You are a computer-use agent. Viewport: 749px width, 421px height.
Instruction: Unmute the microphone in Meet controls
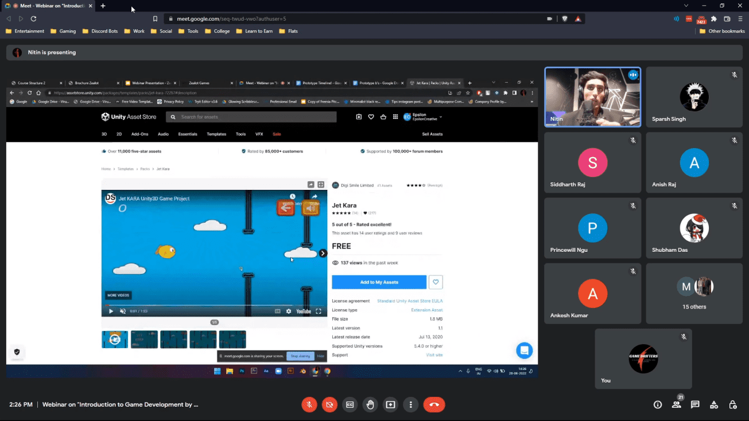point(309,404)
